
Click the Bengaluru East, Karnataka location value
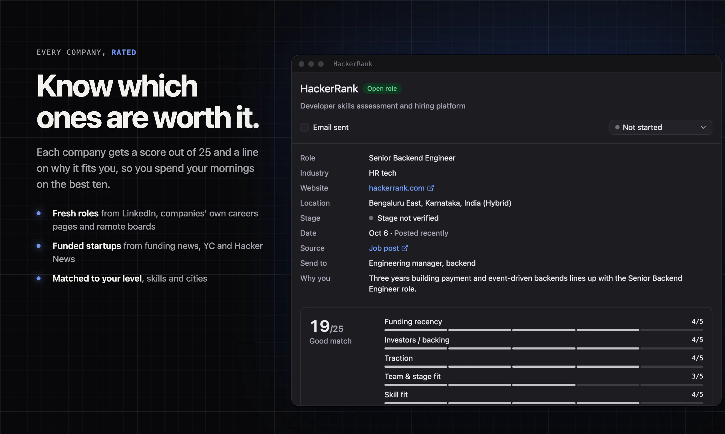click(x=440, y=203)
